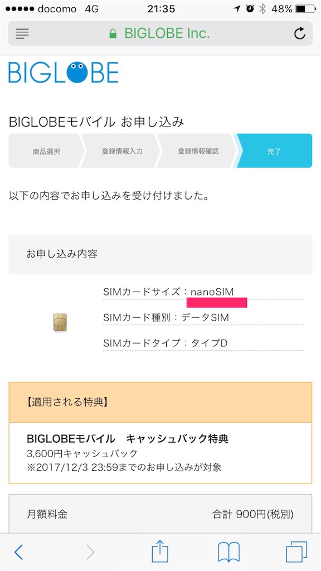The width and height of the screenshot is (321, 571).
Task: Tap the BIGLOBE logo at page top
Action: click(63, 73)
